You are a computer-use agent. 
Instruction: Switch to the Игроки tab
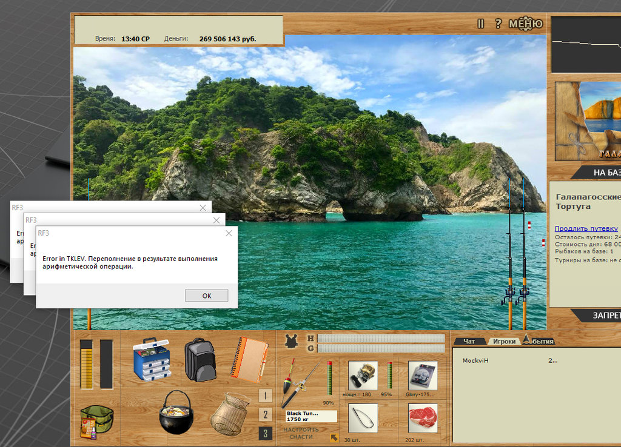pyautogui.click(x=504, y=341)
